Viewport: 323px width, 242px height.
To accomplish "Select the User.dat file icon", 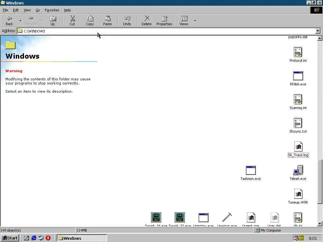I will [x=274, y=217].
